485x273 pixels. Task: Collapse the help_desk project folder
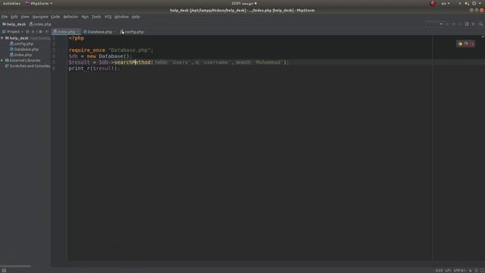pyautogui.click(x=2, y=38)
